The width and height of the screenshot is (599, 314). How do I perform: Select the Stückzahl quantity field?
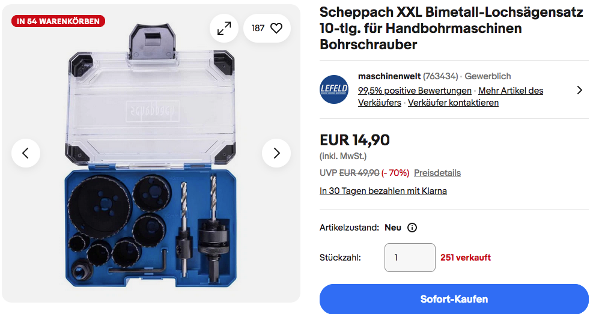pyautogui.click(x=410, y=258)
